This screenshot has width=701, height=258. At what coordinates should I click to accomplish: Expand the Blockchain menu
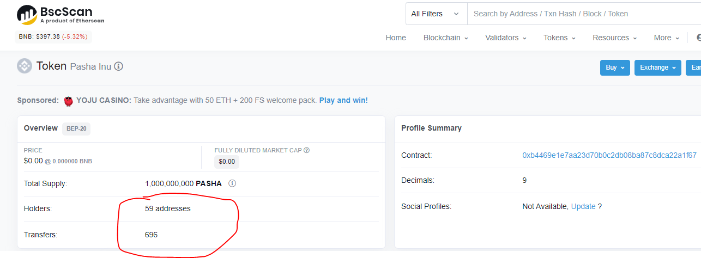point(446,38)
